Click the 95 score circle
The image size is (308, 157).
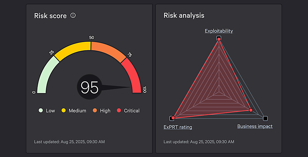tap(89, 87)
